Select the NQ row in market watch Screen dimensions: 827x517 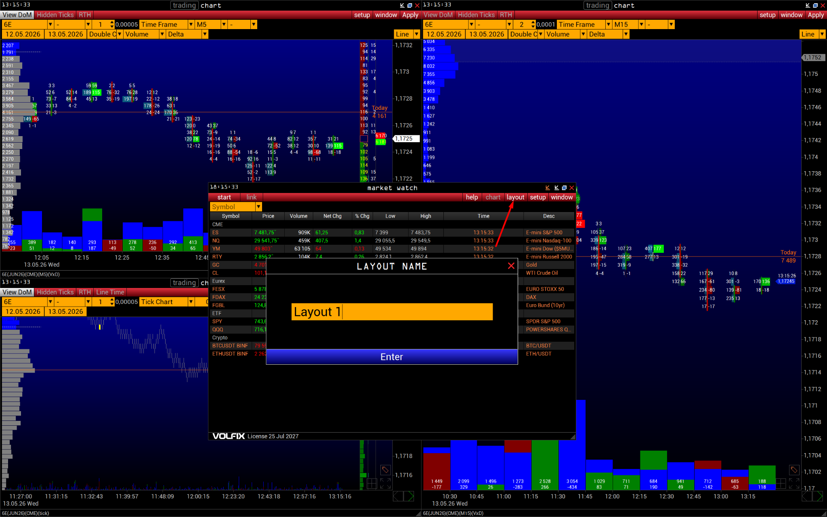coord(392,241)
